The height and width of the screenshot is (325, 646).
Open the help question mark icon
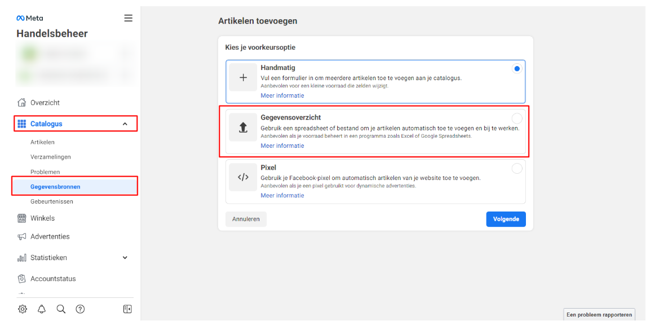80,309
